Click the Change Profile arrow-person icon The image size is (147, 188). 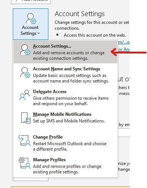coord(25,140)
